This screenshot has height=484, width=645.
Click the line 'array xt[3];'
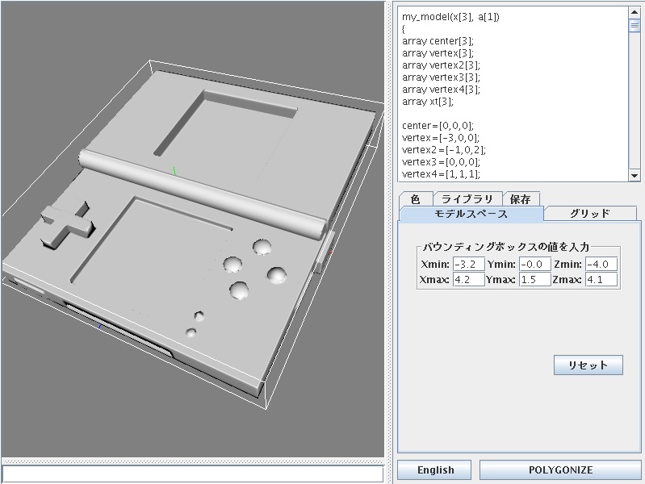[427, 102]
